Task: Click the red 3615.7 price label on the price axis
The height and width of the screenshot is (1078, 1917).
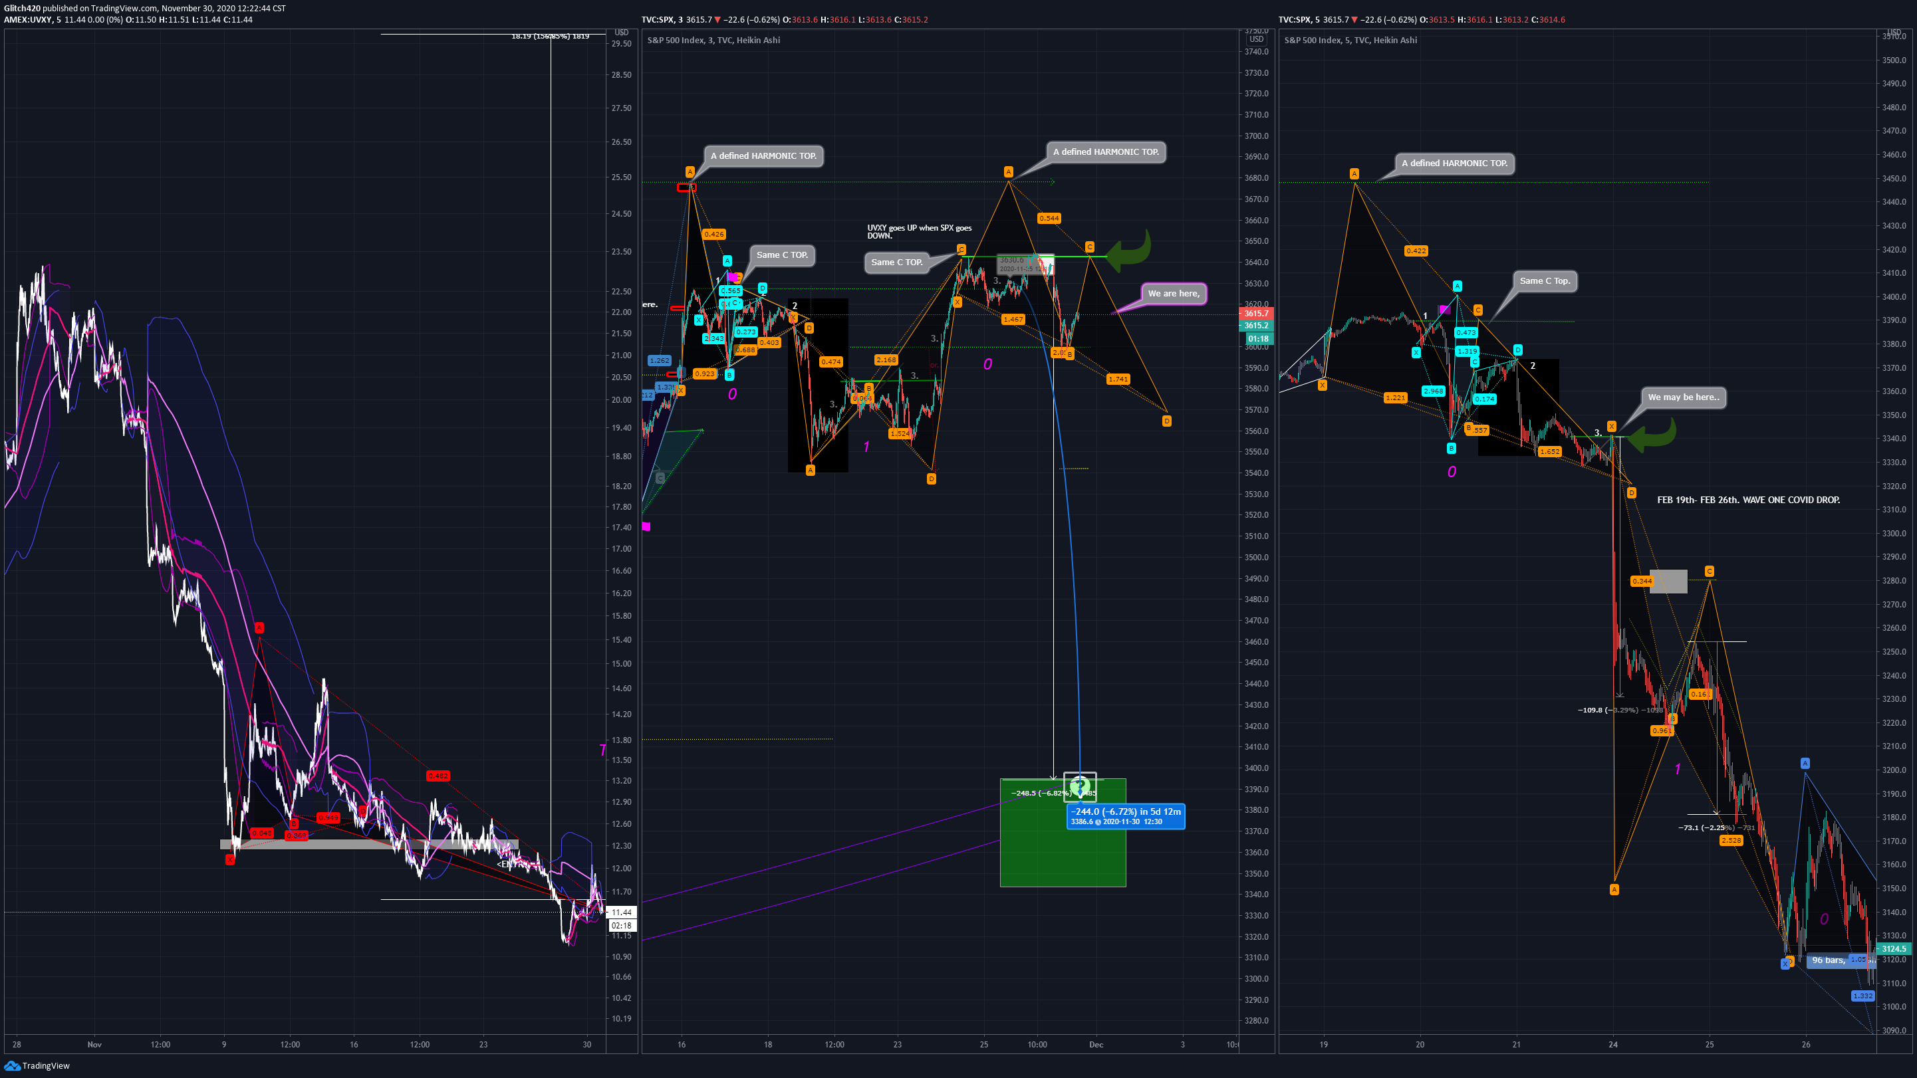Action: pyautogui.click(x=1256, y=313)
